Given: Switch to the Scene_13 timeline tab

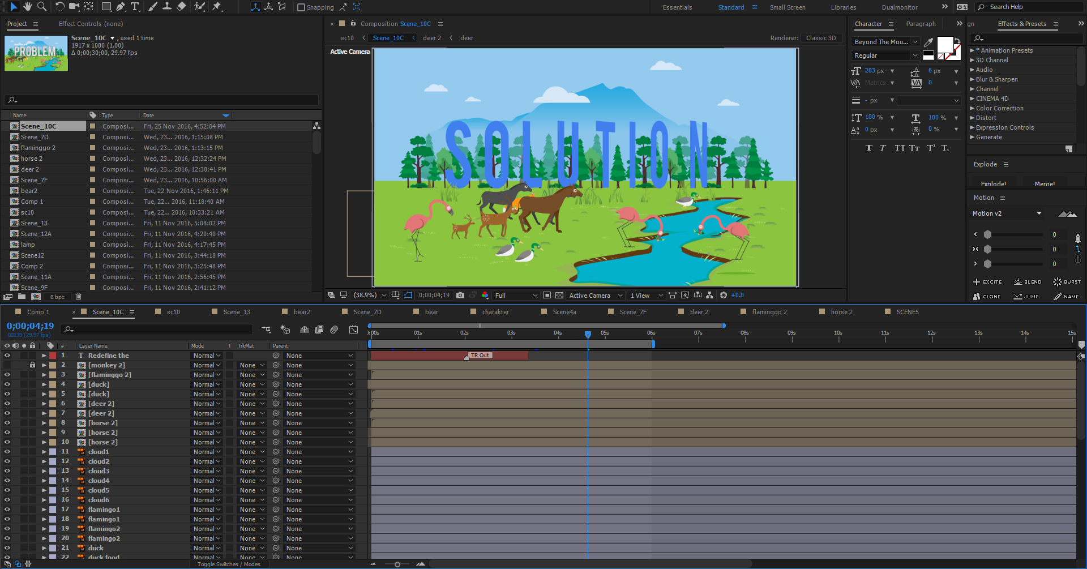Looking at the screenshot, I should pos(237,312).
